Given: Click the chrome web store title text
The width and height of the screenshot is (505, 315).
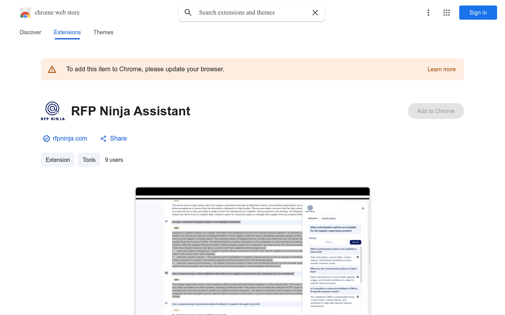Looking at the screenshot, I should coord(57,13).
